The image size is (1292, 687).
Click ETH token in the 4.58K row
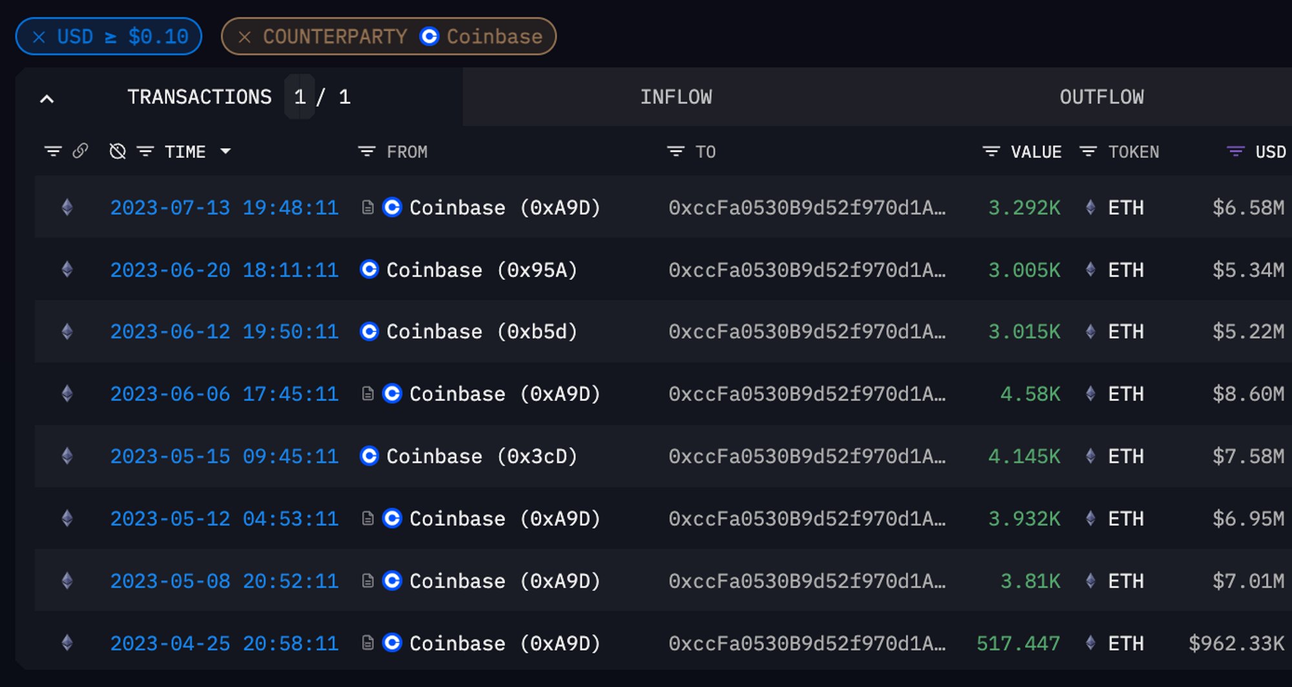1126,394
